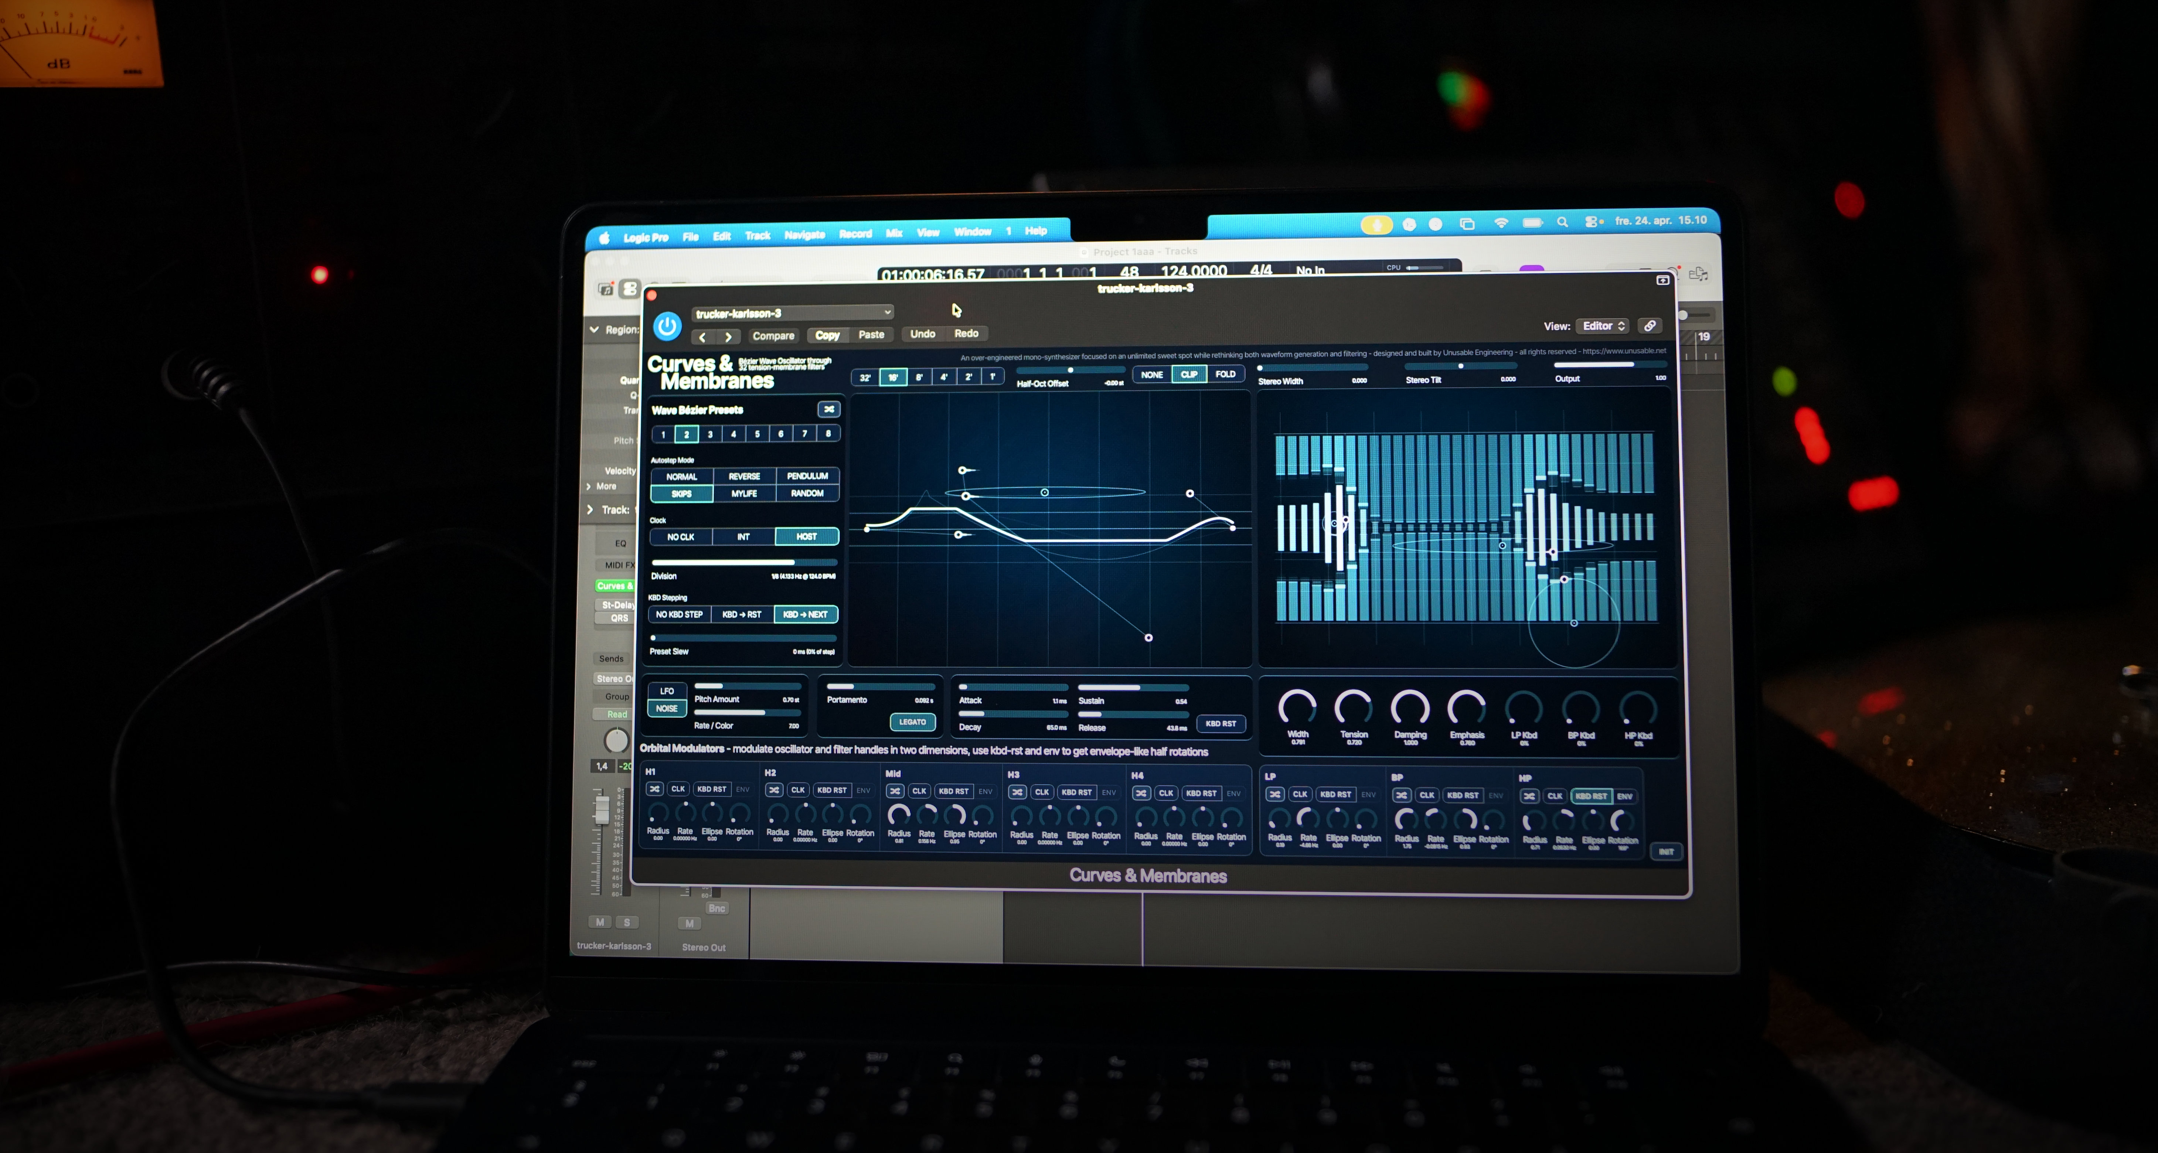Viewport: 2158px width, 1153px height.
Task: Click the plugin window expand icon
Action: coord(1663,280)
